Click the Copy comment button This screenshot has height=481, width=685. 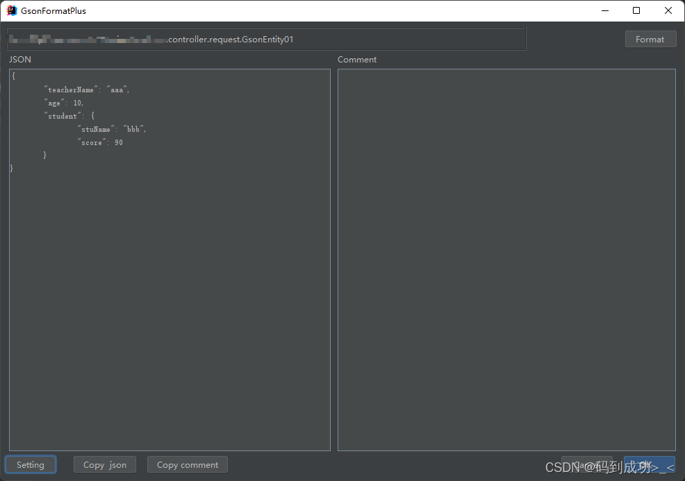point(187,464)
